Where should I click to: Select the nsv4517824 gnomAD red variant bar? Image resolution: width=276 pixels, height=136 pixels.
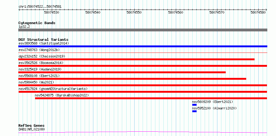[143, 92]
